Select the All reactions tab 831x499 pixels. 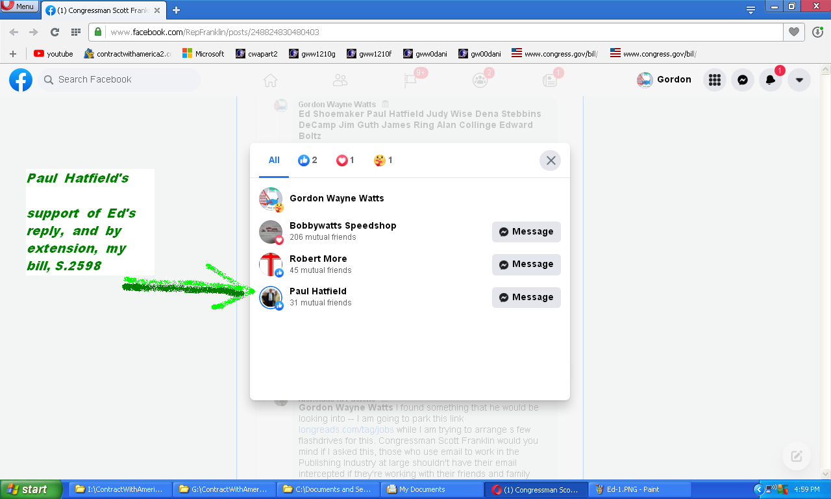[x=274, y=160]
